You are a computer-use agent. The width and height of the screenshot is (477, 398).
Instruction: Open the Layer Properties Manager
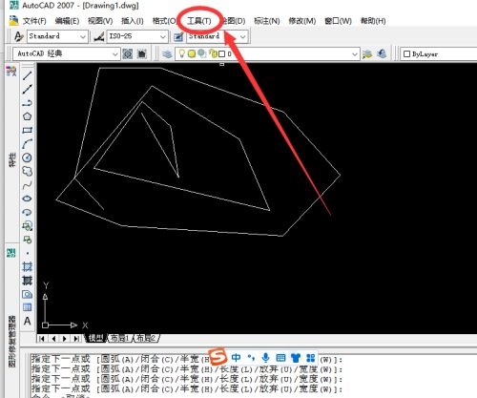pos(167,54)
